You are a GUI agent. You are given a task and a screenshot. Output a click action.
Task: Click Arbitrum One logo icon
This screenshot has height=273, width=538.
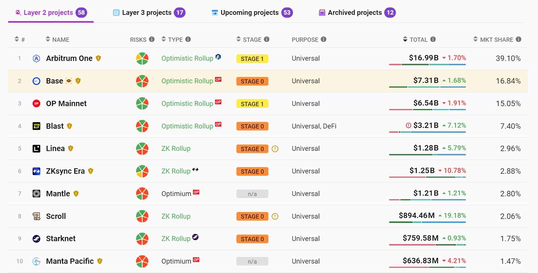coord(36,58)
